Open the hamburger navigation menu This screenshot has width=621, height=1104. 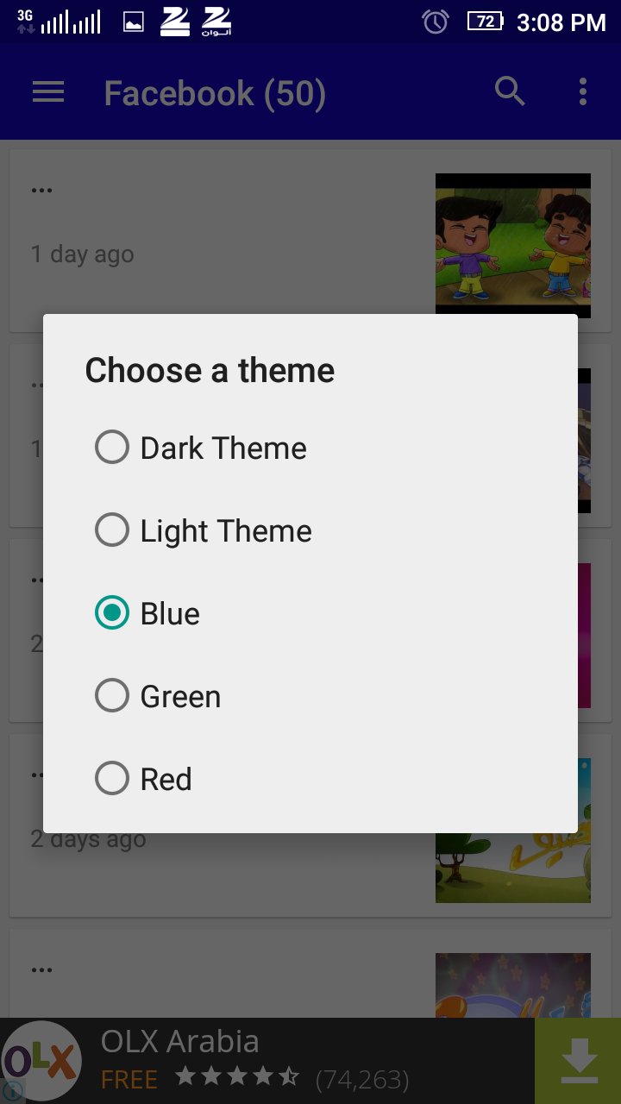coord(48,92)
